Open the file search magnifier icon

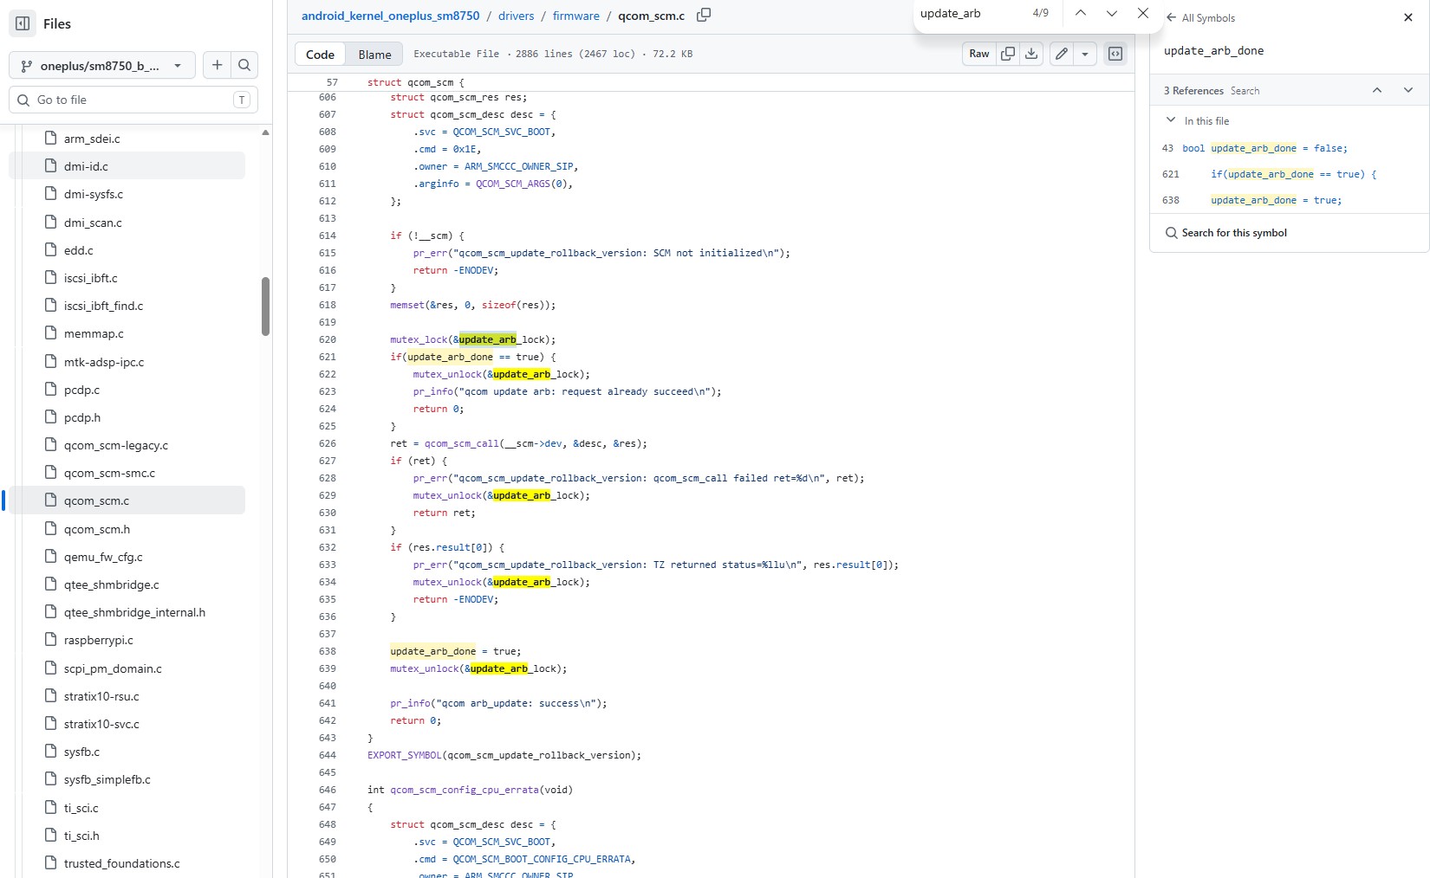coord(244,65)
